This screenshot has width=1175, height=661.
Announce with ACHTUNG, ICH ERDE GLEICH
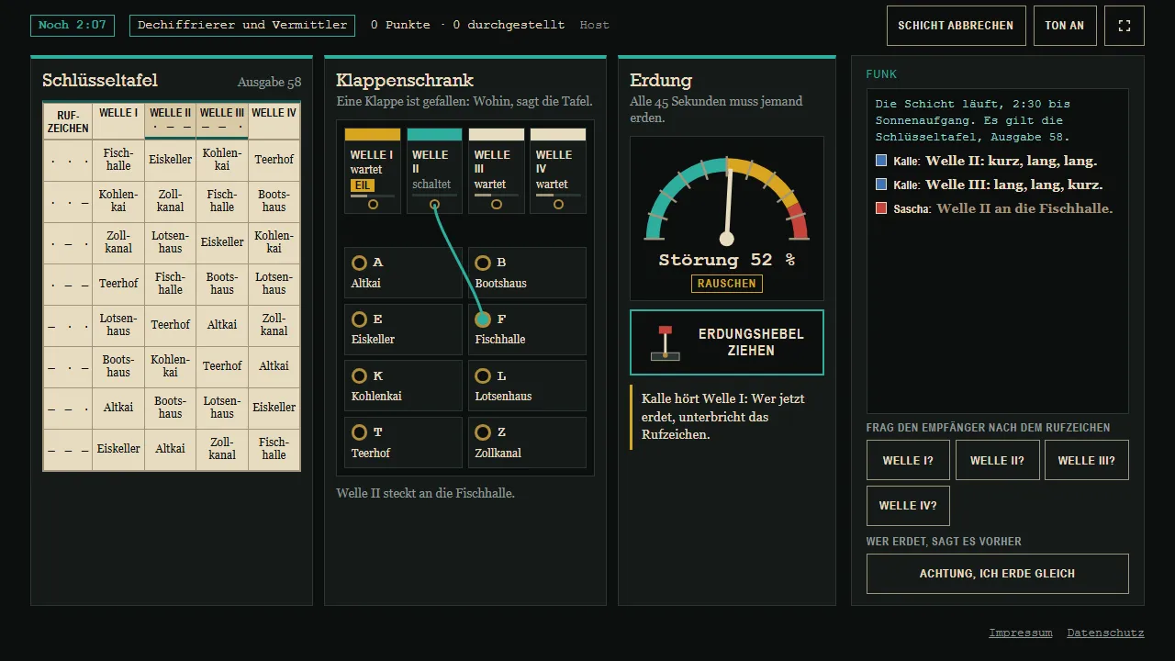tap(998, 574)
